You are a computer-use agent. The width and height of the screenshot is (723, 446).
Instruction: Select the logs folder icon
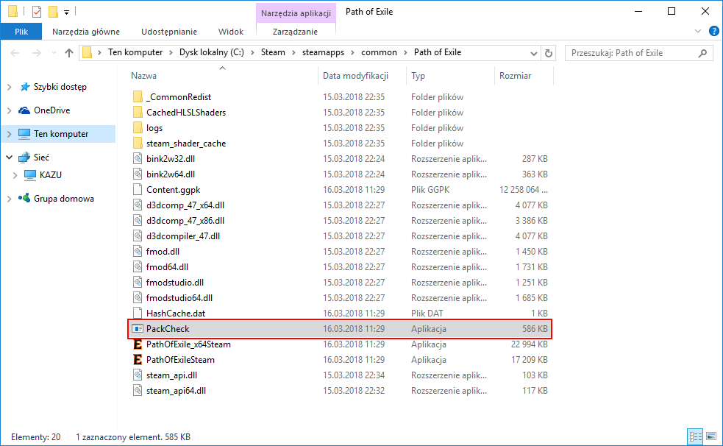[x=138, y=128]
